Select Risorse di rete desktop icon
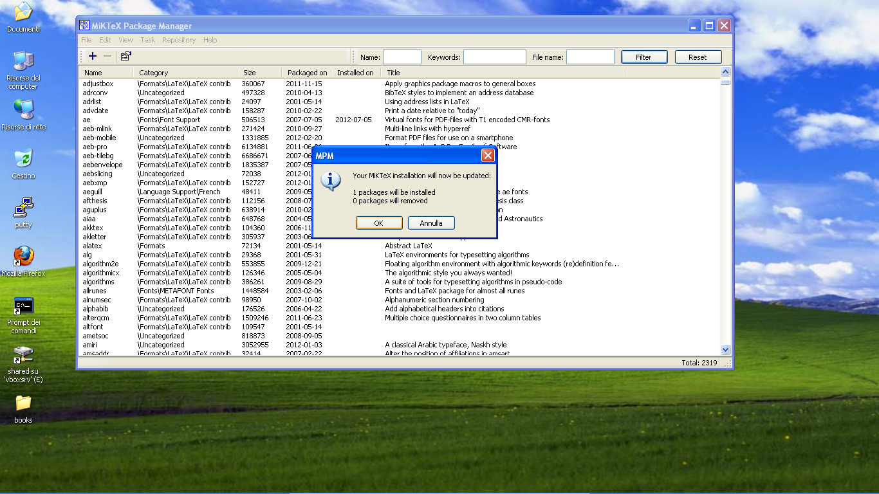 coord(23,114)
